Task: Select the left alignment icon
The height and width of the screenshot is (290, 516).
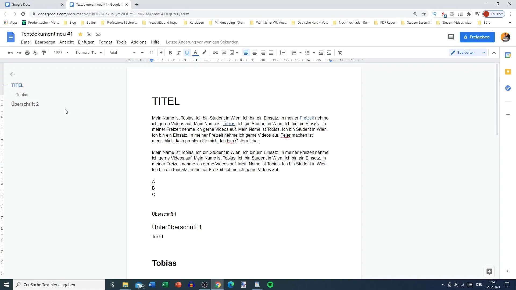Action: 246,52
